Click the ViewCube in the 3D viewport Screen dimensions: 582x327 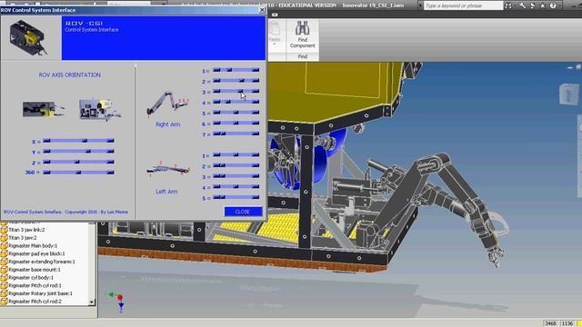(x=568, y=94)
